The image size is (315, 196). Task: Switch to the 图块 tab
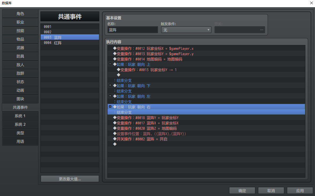click(x=20, y=99)
